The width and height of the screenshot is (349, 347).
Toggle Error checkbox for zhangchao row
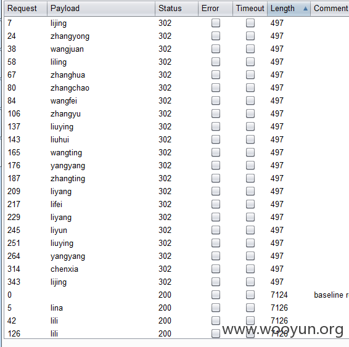(216, 88)
